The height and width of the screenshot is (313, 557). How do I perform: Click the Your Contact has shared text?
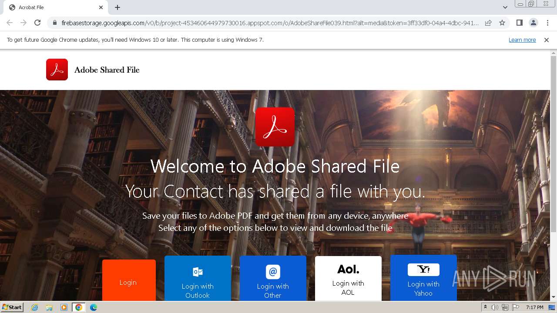coord(275,191)
